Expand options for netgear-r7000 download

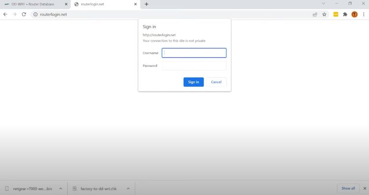click(61, 189)
